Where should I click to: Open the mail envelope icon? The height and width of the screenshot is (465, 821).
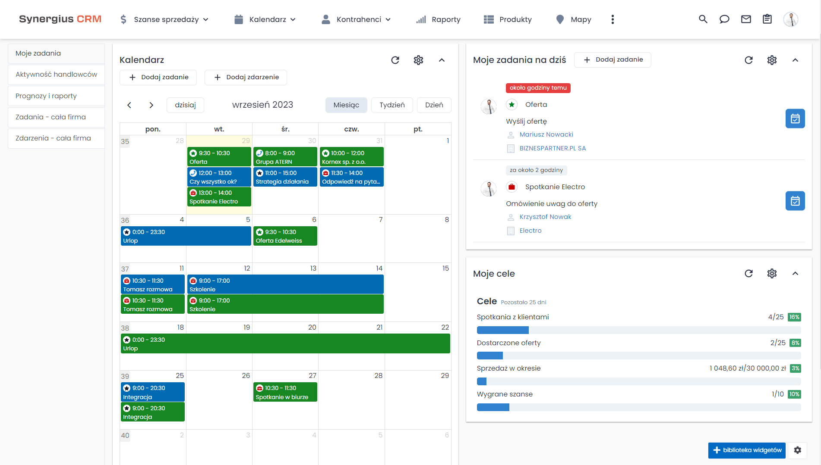[746, 19]
